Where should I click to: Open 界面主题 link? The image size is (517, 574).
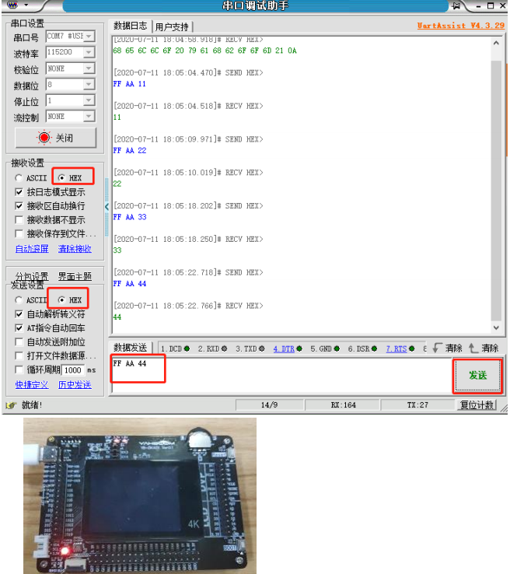click(x=75, y=276)
